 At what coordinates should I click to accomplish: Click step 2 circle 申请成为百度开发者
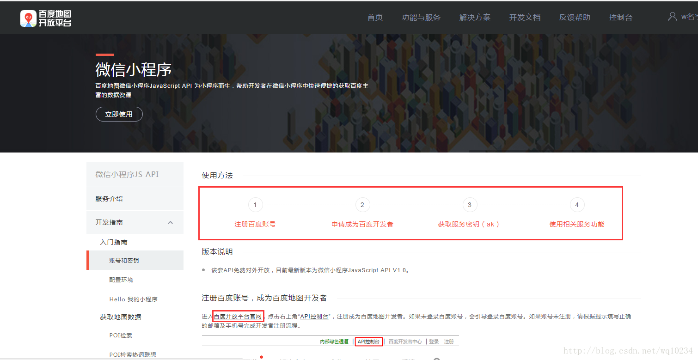(x=362, y=205)
